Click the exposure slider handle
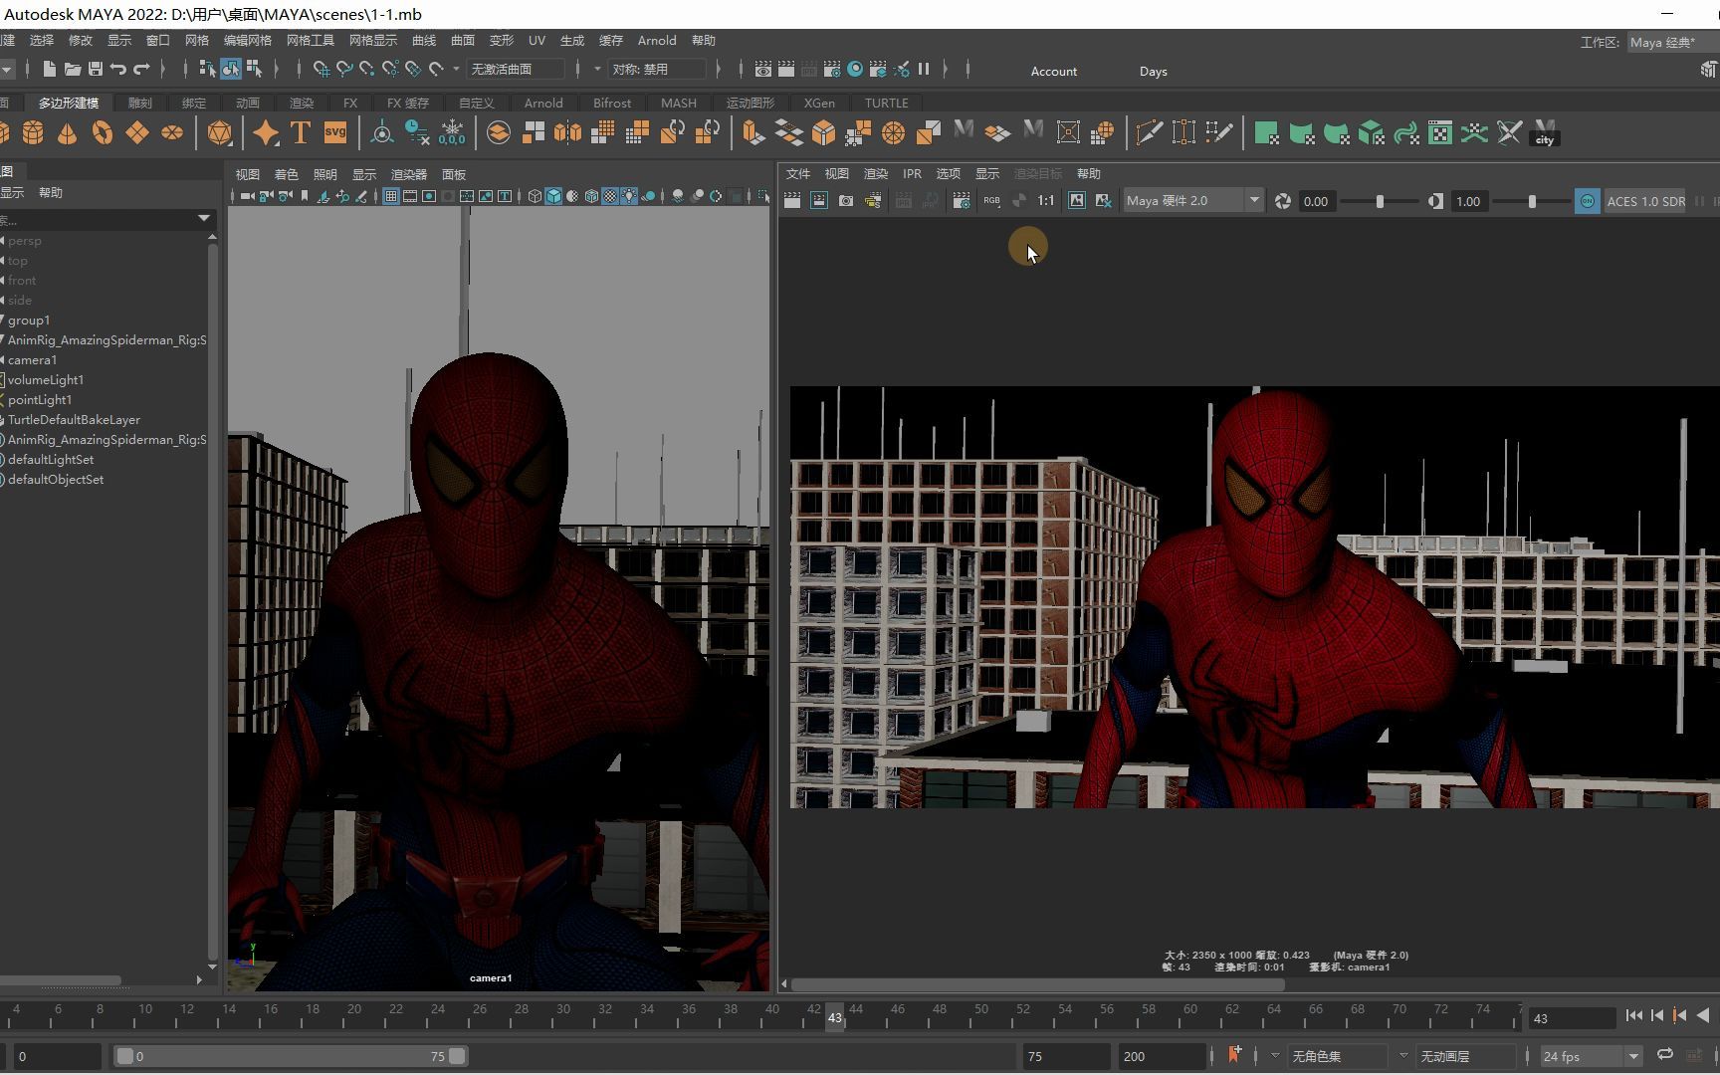The image size is (1720, 1075). pyautogui.click(x=1380, y=201)
